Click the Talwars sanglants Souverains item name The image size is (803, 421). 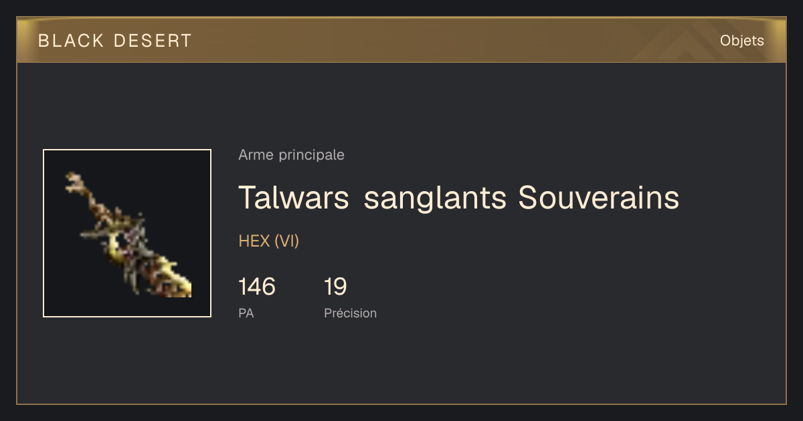coord(459,198)
